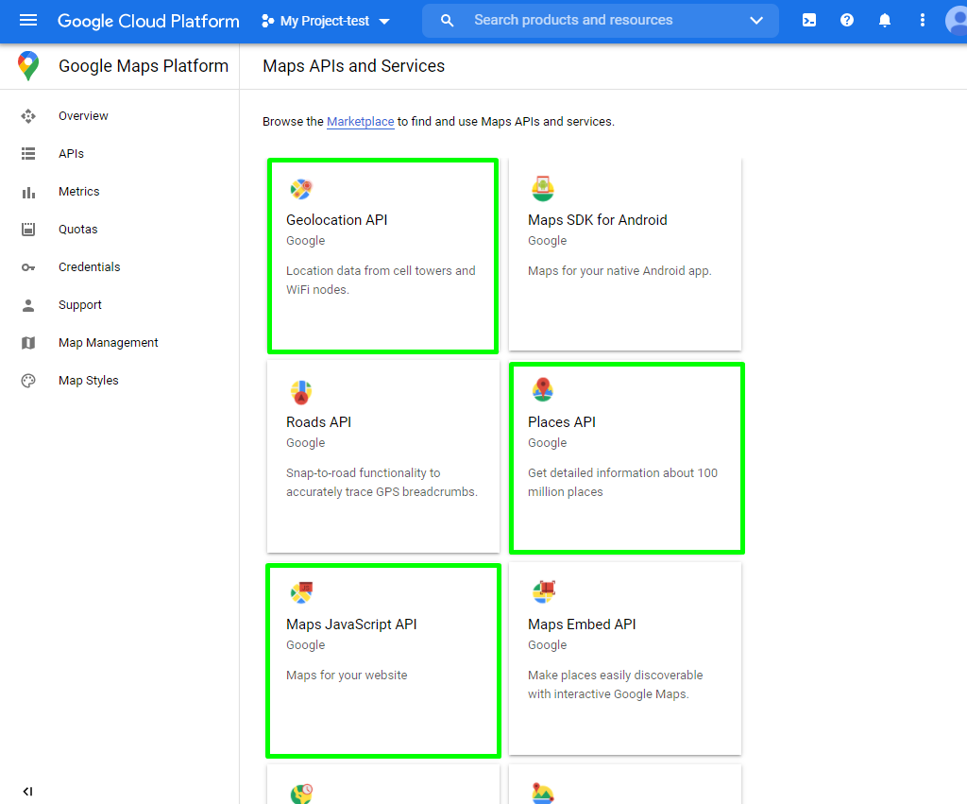Open Map Management in the sidebar
The image size is (967, 804).
109,342
